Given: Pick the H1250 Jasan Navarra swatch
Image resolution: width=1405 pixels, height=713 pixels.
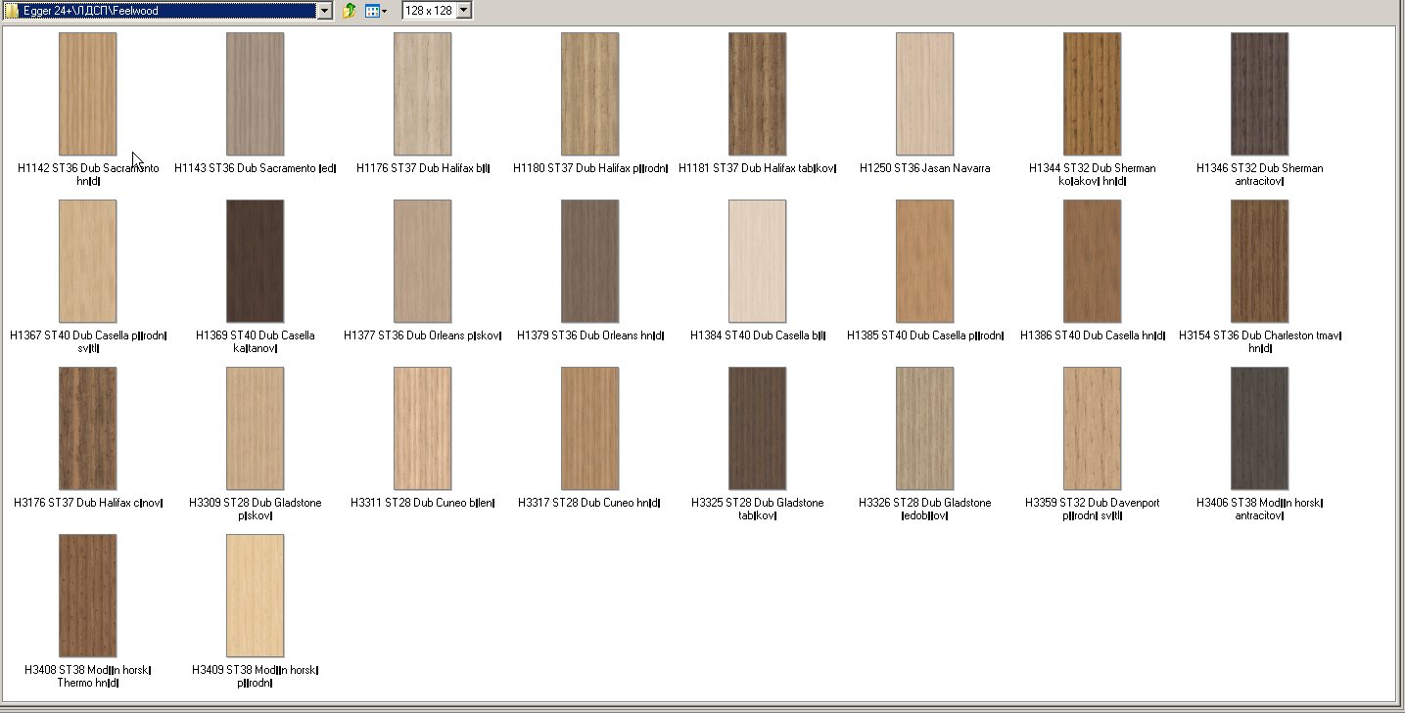Looking at the screenshot, I should tap(925, 94).
